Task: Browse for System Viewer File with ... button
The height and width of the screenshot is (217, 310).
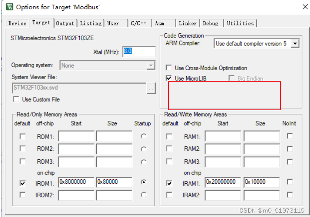Action: 151,88
